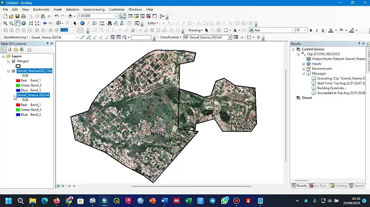The height and width of the screenshot is (207, 370).
Task: Select the Measure ruler tool
Action: click(x=102, y=23)
